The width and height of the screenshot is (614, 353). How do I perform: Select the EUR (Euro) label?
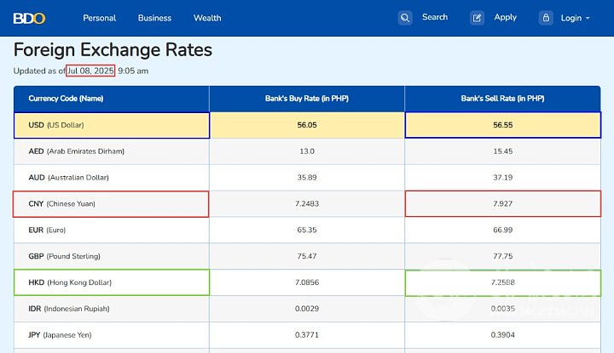[x=47, y=230]
